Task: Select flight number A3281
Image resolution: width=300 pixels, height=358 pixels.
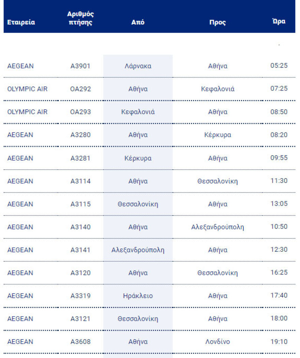Action: point(80,158)
